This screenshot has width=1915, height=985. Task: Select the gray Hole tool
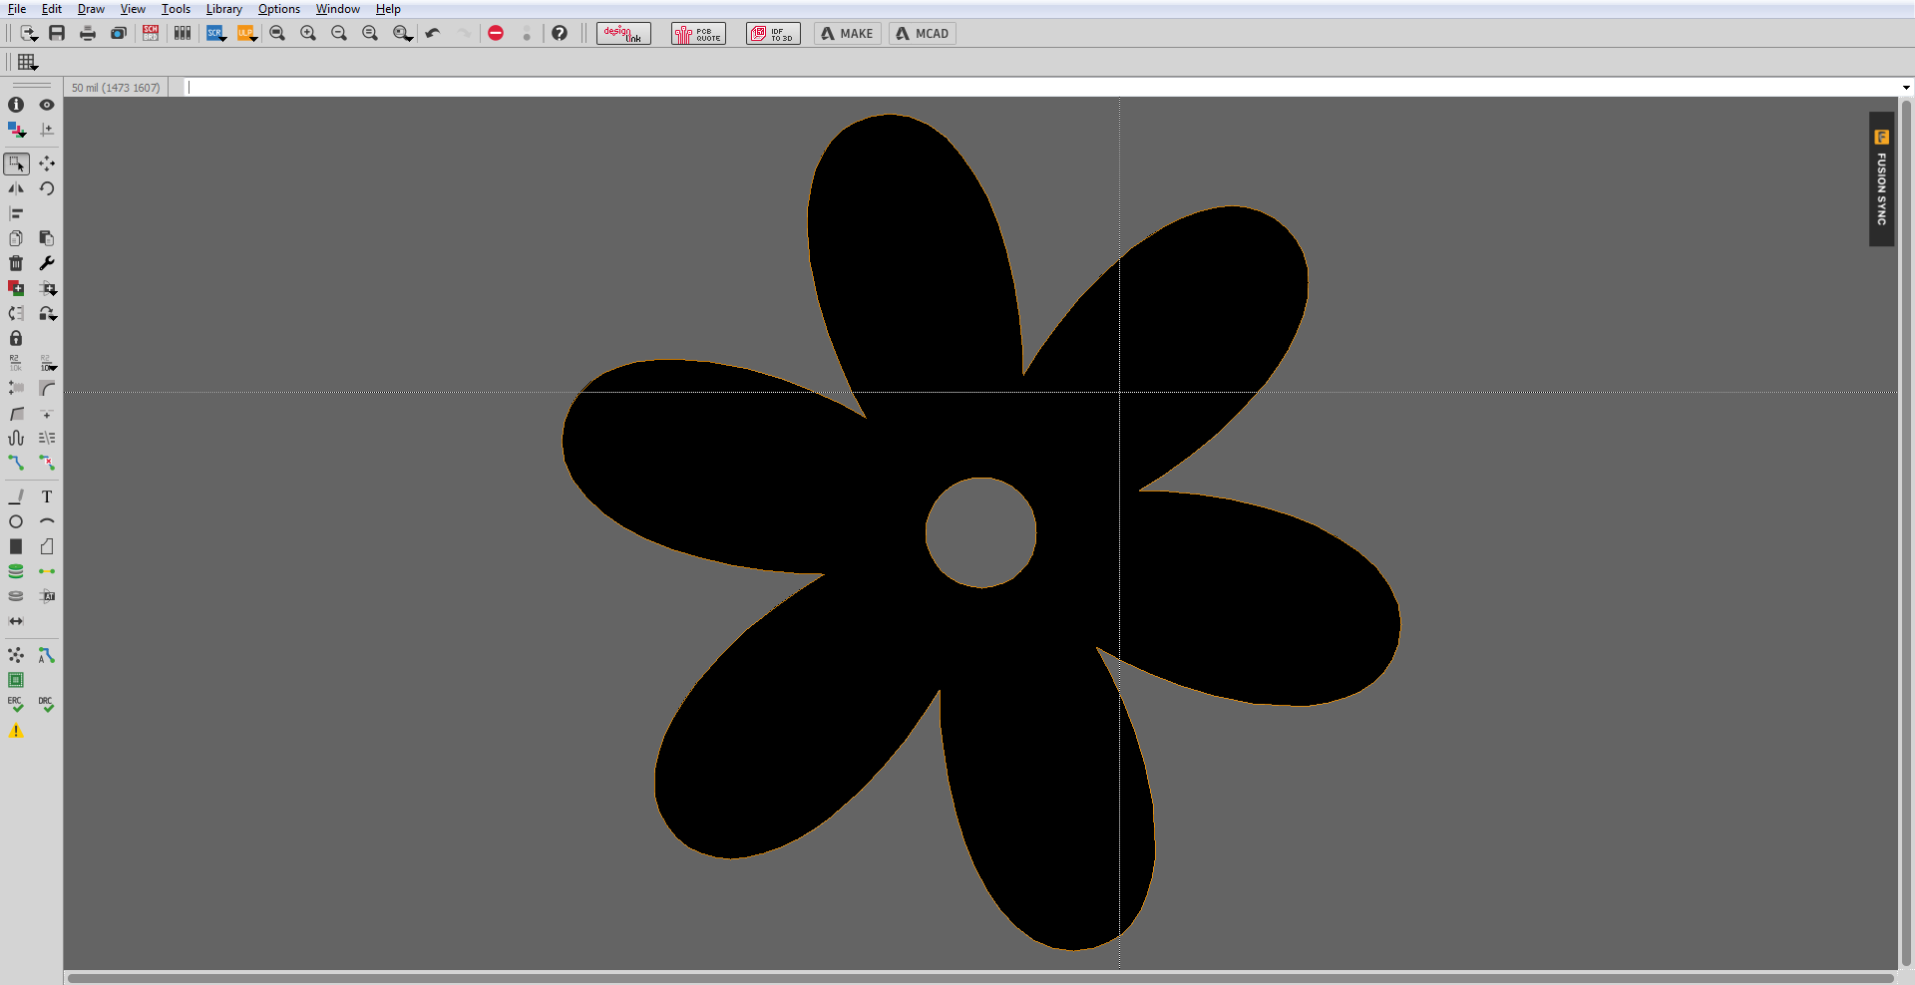16,596
